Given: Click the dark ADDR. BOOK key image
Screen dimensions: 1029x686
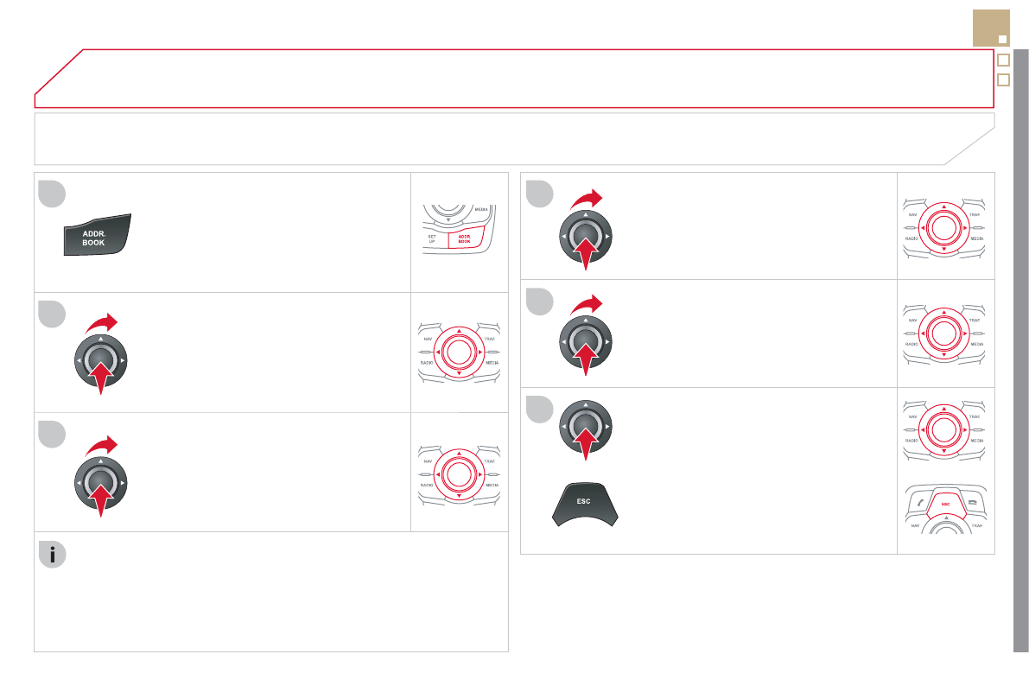Looking at the screenshot, I should click(x=96, y=235).
